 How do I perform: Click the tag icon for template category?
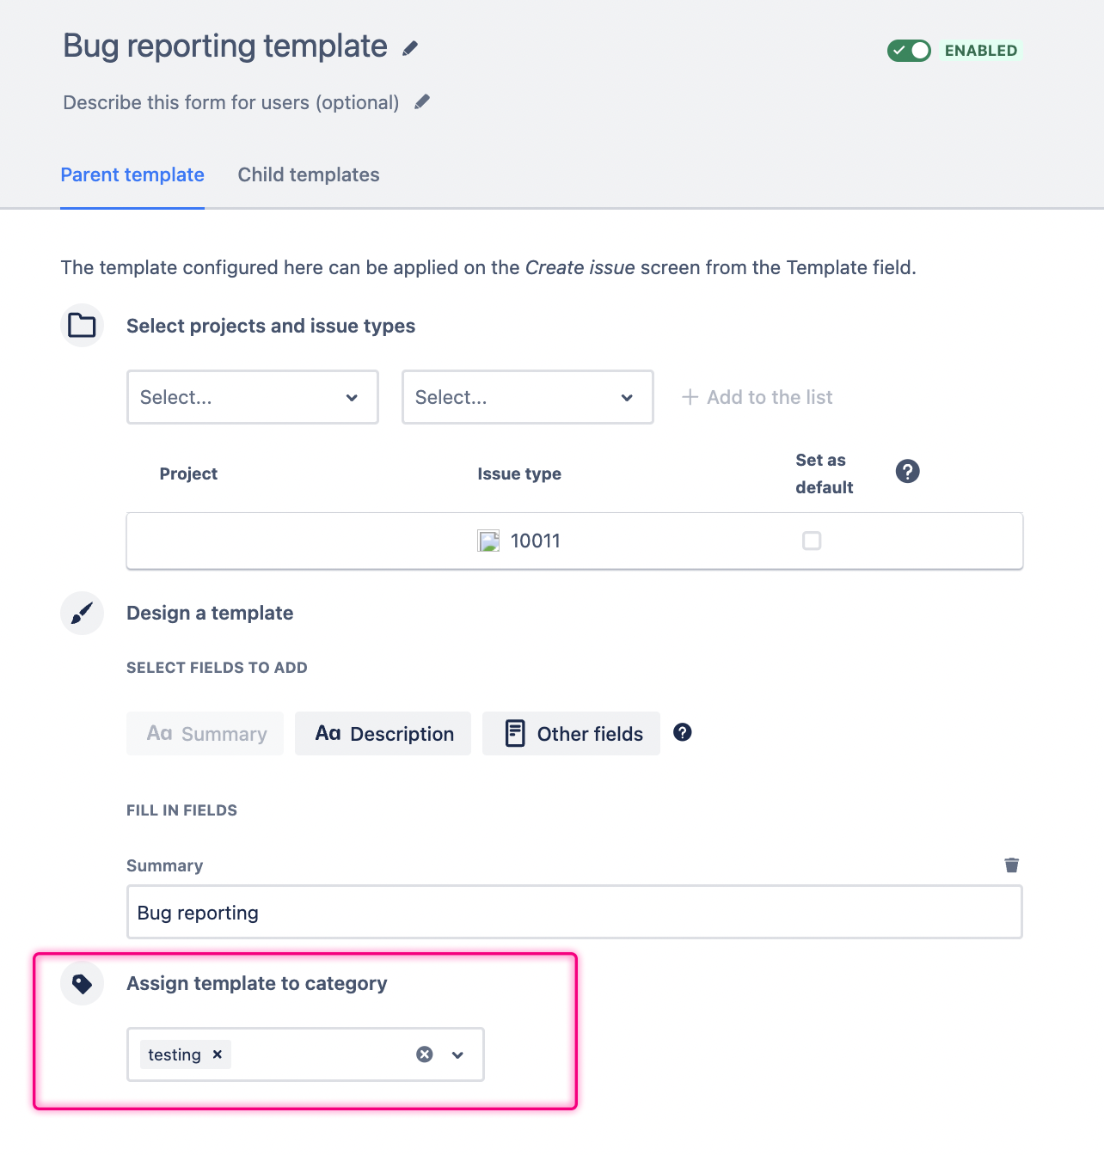pos(82,983)
